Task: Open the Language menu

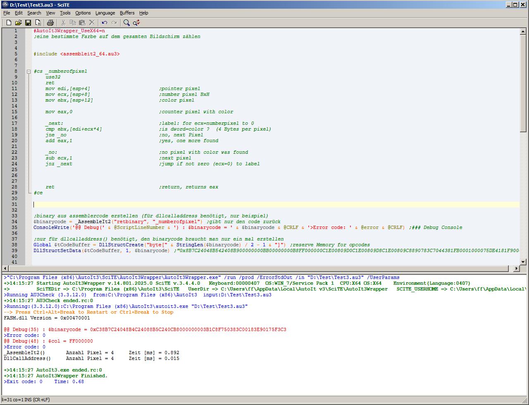Action: 105,13
